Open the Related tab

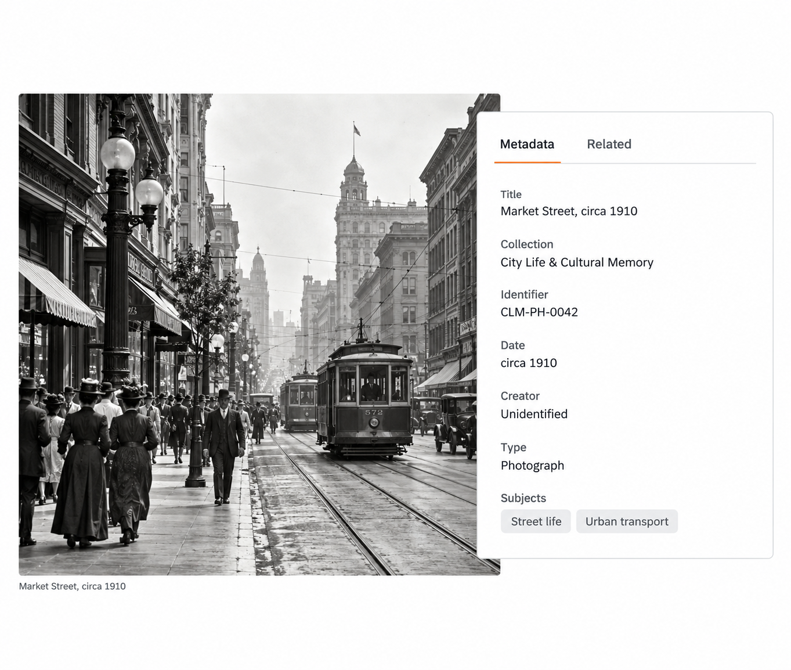point(609,144)
